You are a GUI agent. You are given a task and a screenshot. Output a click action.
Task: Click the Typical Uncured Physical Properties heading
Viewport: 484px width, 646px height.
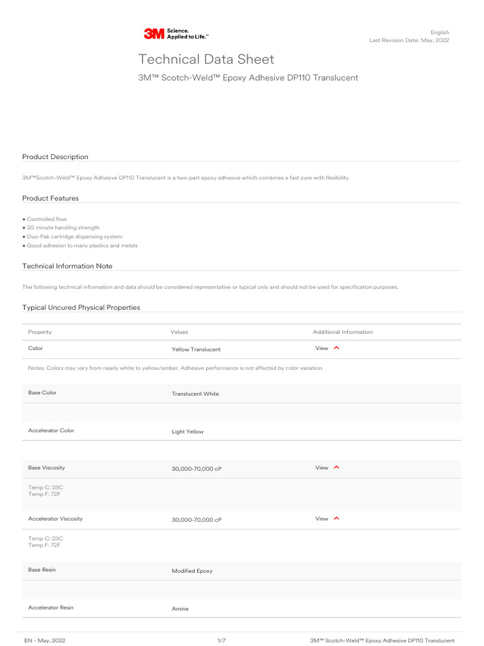point(81,307)
